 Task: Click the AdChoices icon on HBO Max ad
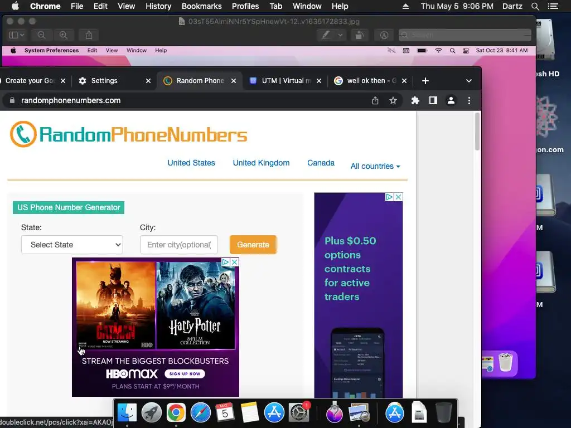pyautogui.click(x=225, y=262)
